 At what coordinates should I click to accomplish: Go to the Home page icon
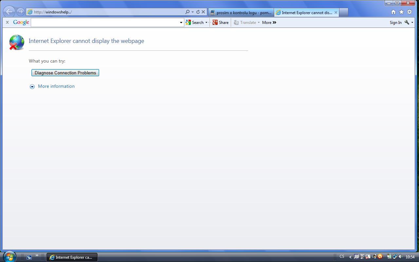click(393, 12)
